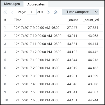Click the # column header
The width and height of the screenshot is (105, 105).
click(x=5, y=20)
